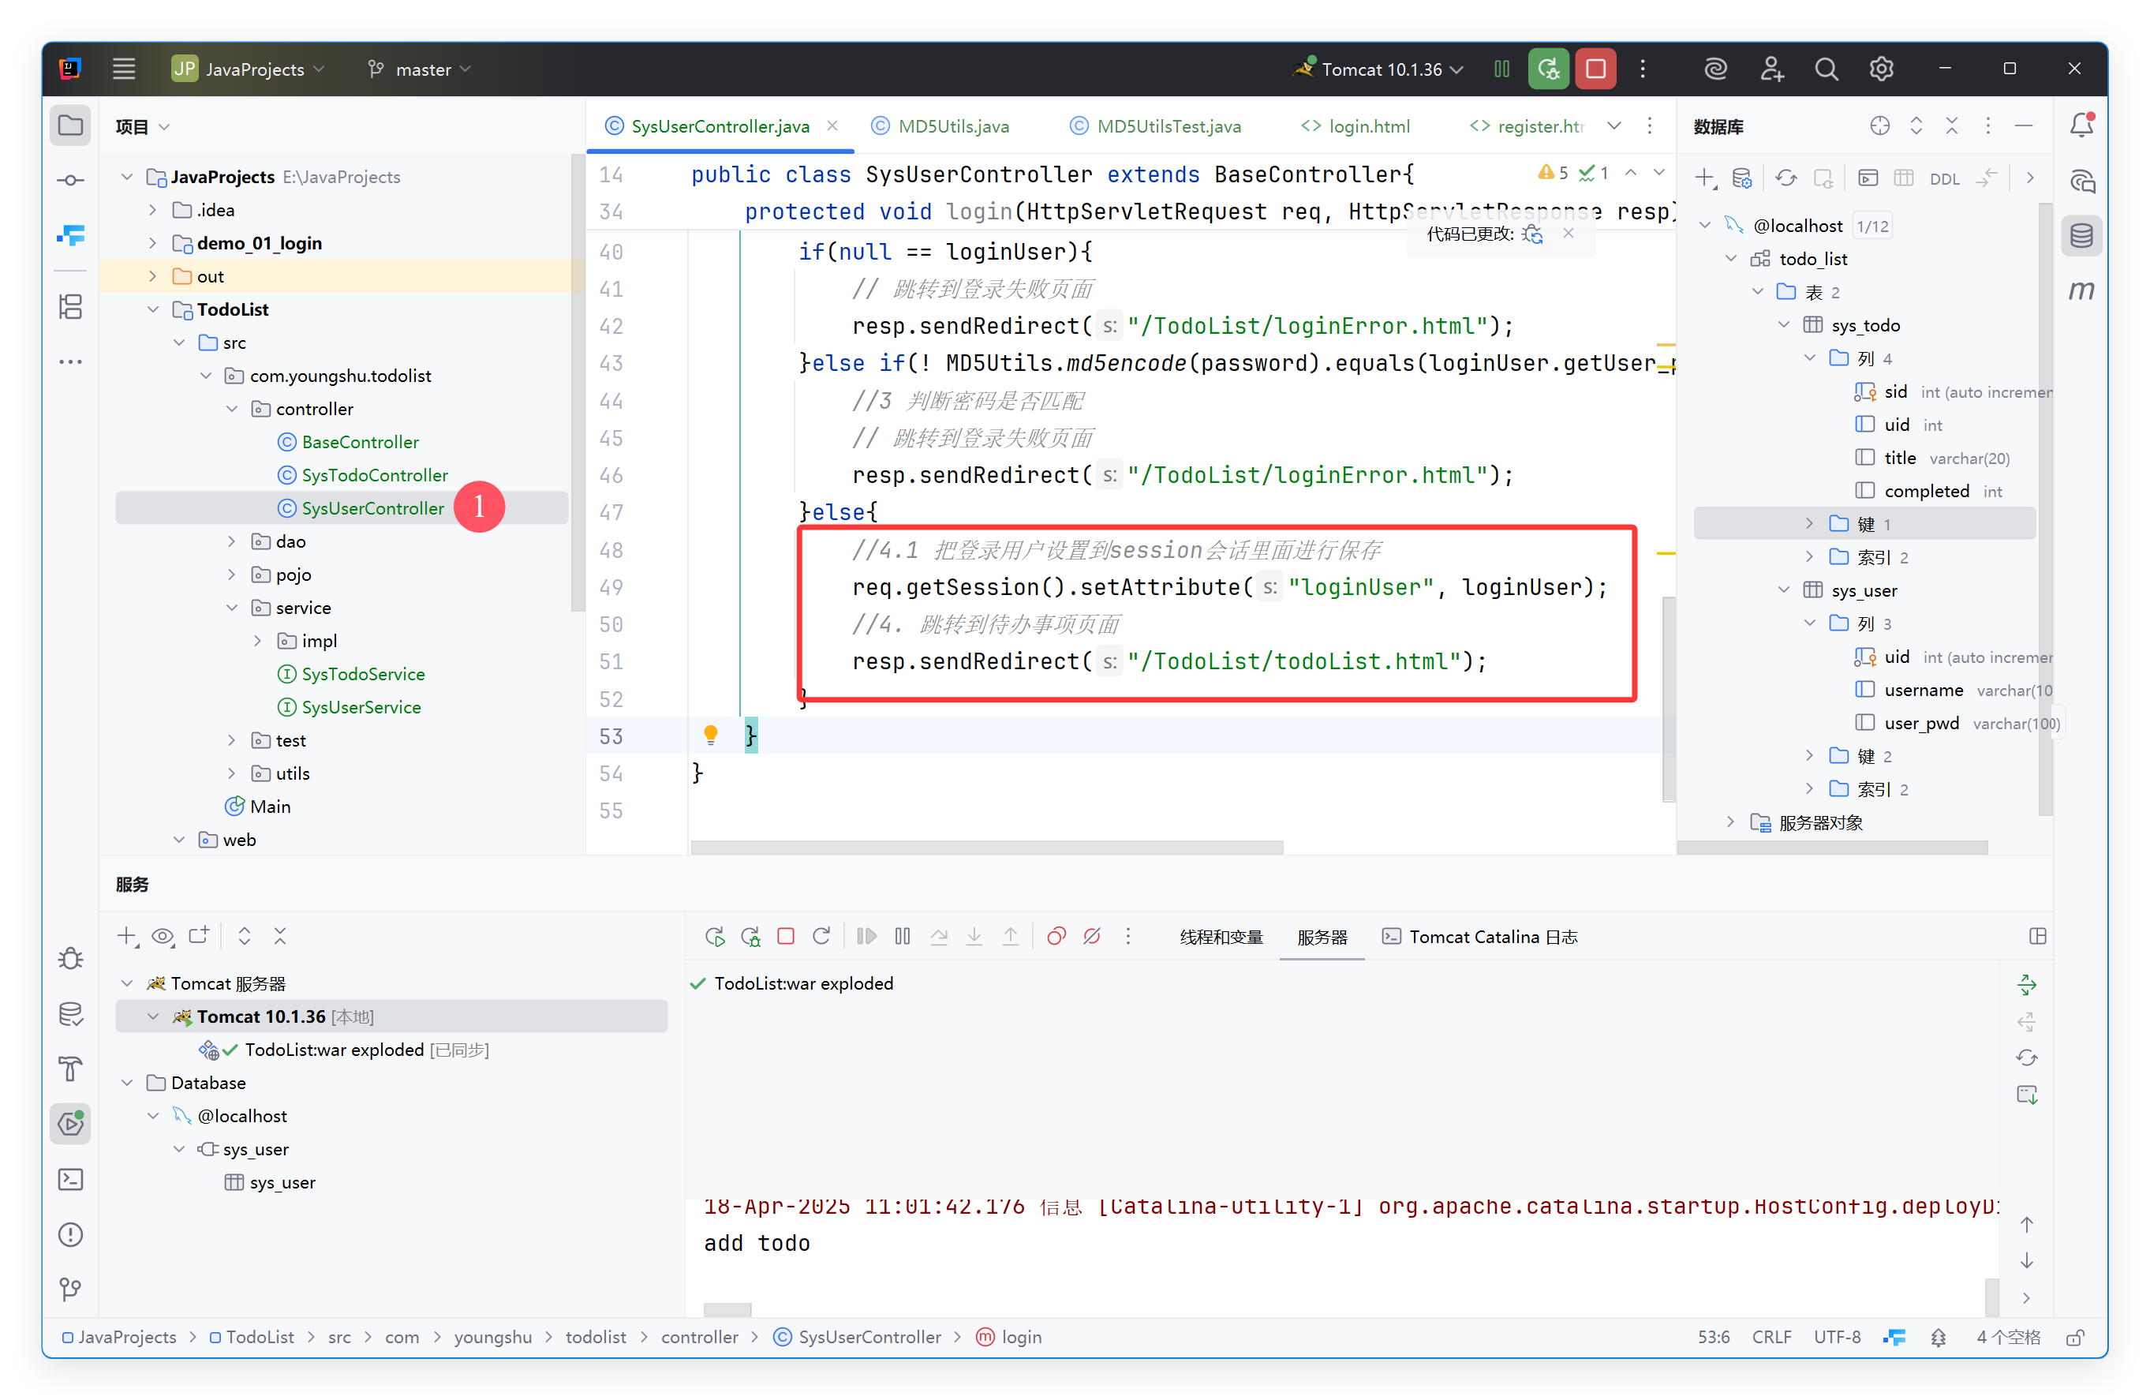This screenshot has height=1400, width=2150.
Task: Open the JavaProjects project dropdown
Action: pos(249,69)
